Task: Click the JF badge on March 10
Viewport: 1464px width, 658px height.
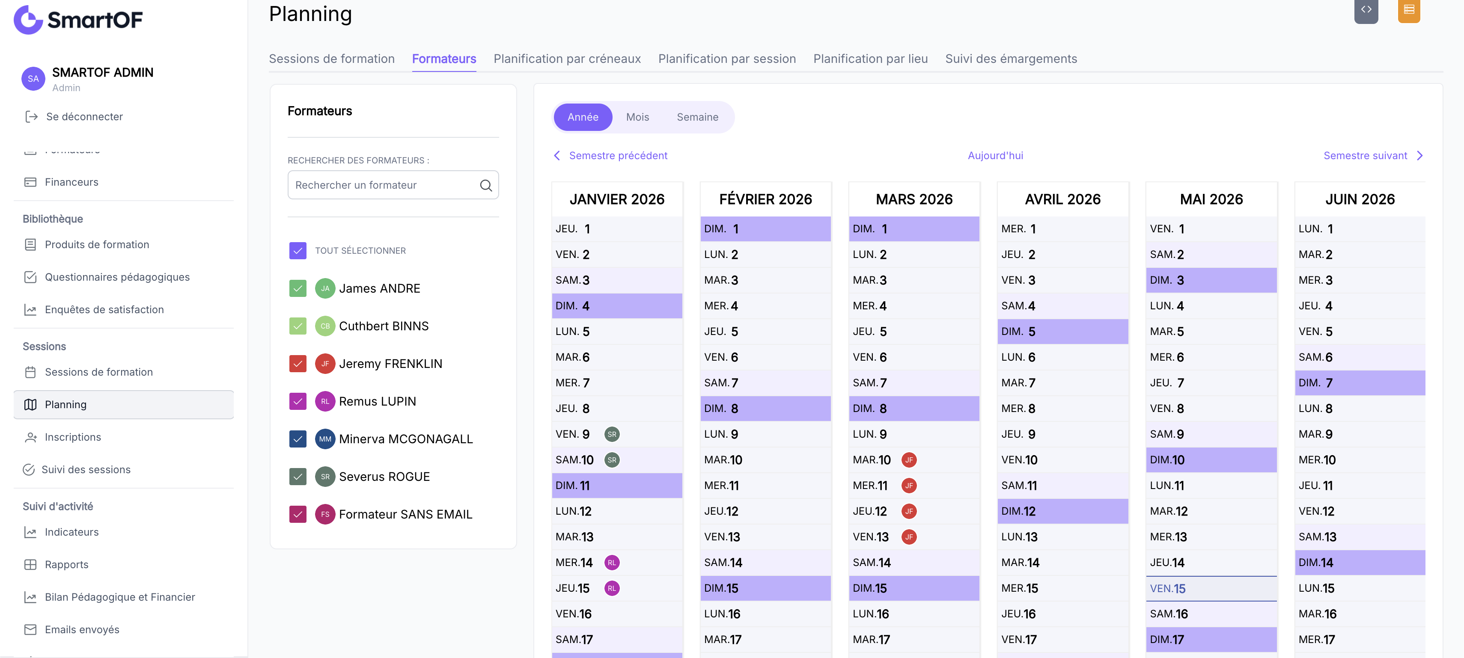Action: click(909, 459)
